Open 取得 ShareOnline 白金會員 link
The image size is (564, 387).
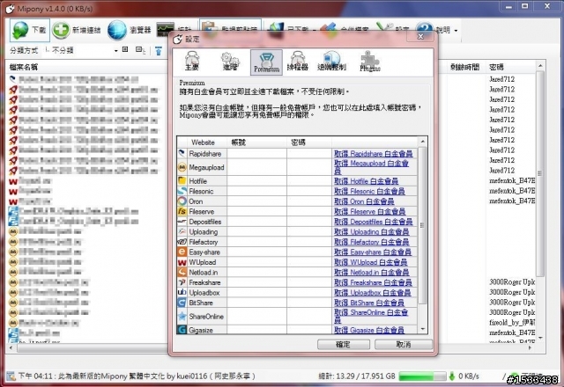tap(371, 316)
